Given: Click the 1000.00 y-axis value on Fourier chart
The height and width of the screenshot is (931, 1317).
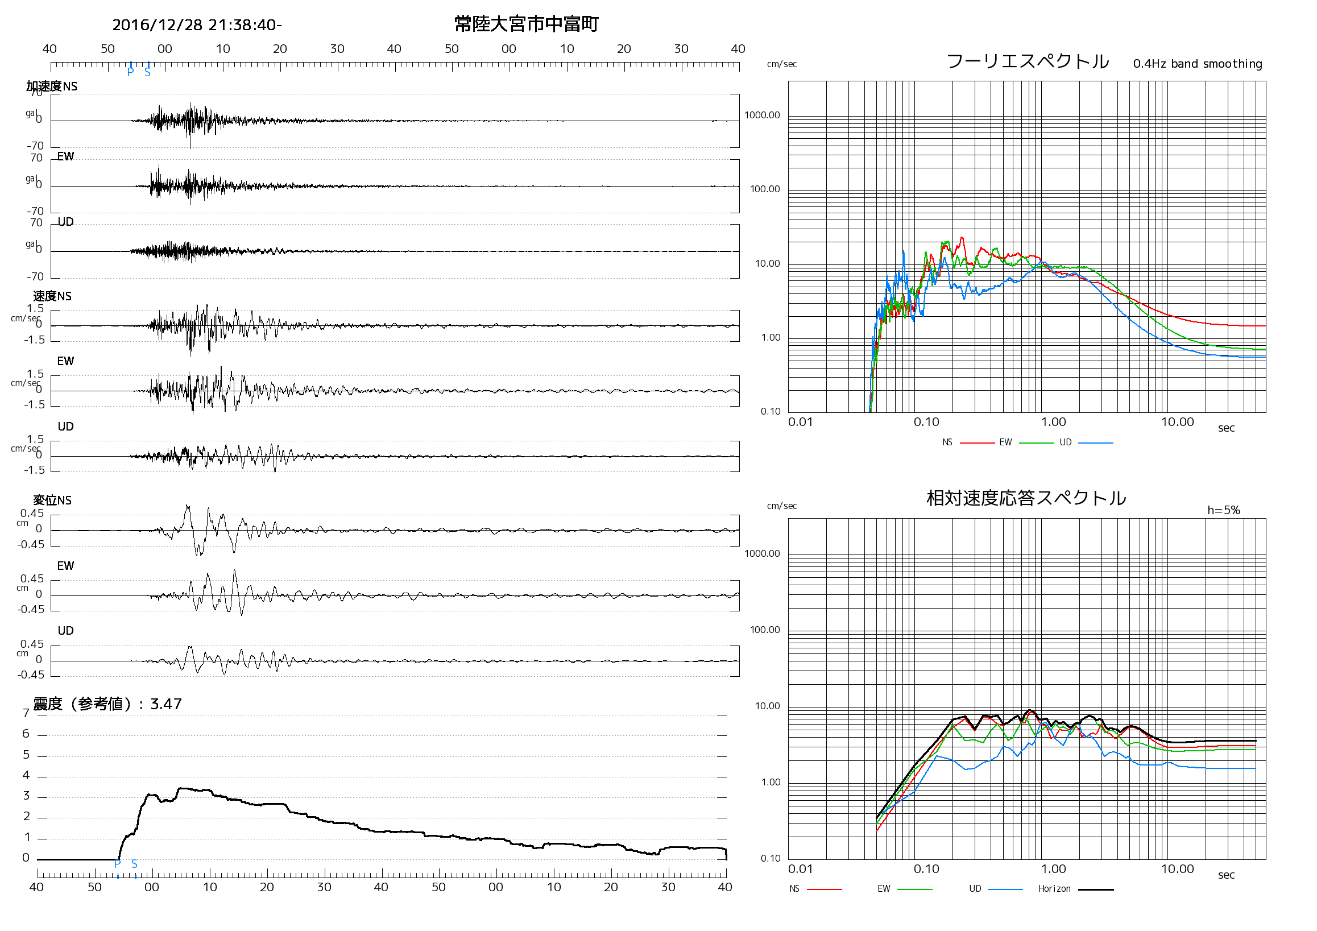Looking at the screenshot, I should pos(762,115).
